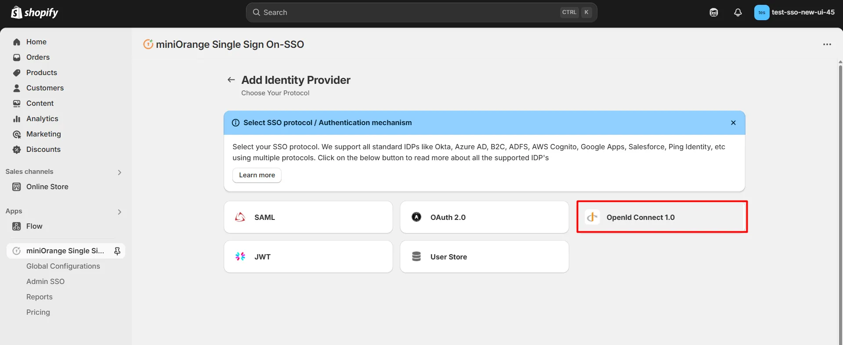This screenshot has width=843, height=345.
Task: Choose the SAML protocol card
Action: coord(308,217)
